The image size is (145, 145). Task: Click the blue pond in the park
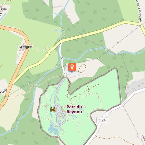click(53, 129)
